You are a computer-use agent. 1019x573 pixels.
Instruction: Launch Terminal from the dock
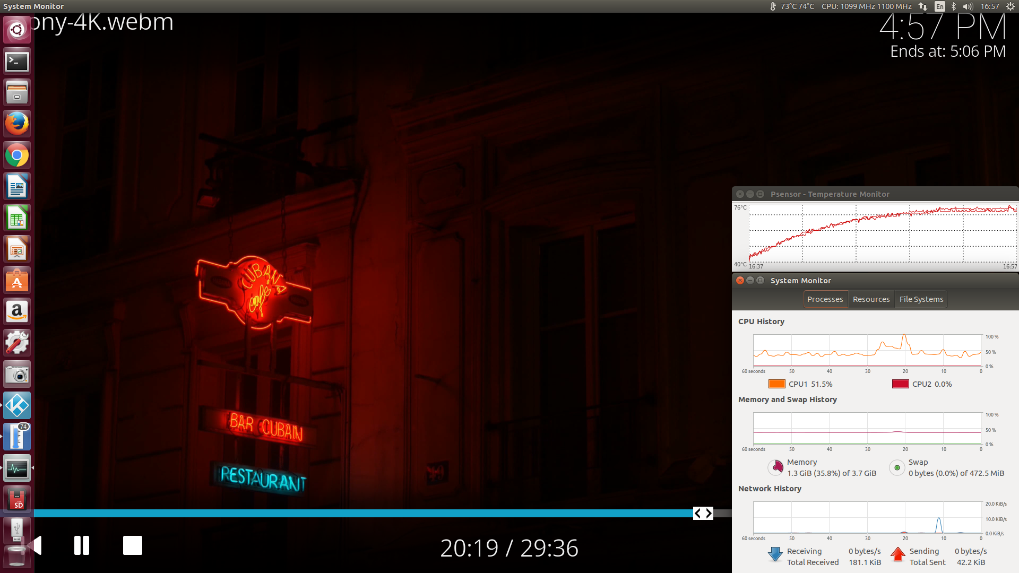coord(17,62)
